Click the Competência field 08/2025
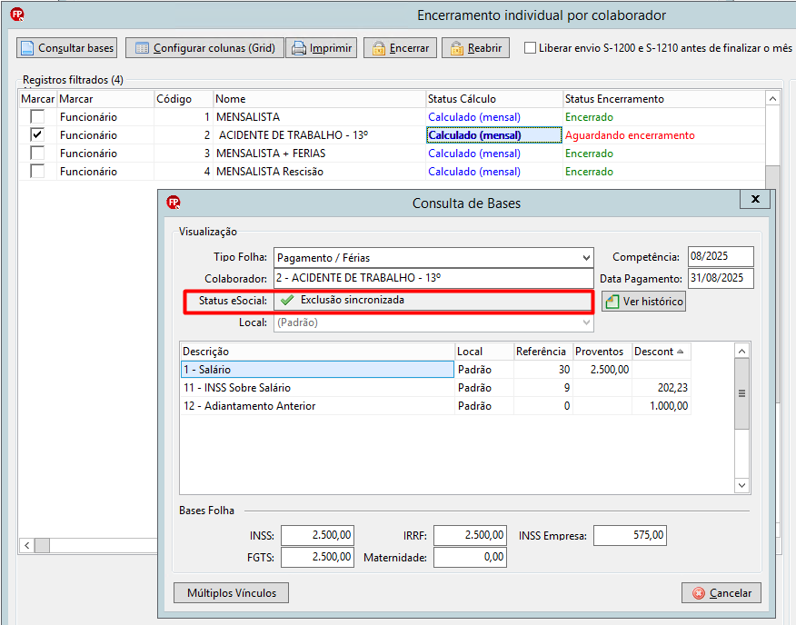This screenshot has height=625, width=796. tap(721, 256)
